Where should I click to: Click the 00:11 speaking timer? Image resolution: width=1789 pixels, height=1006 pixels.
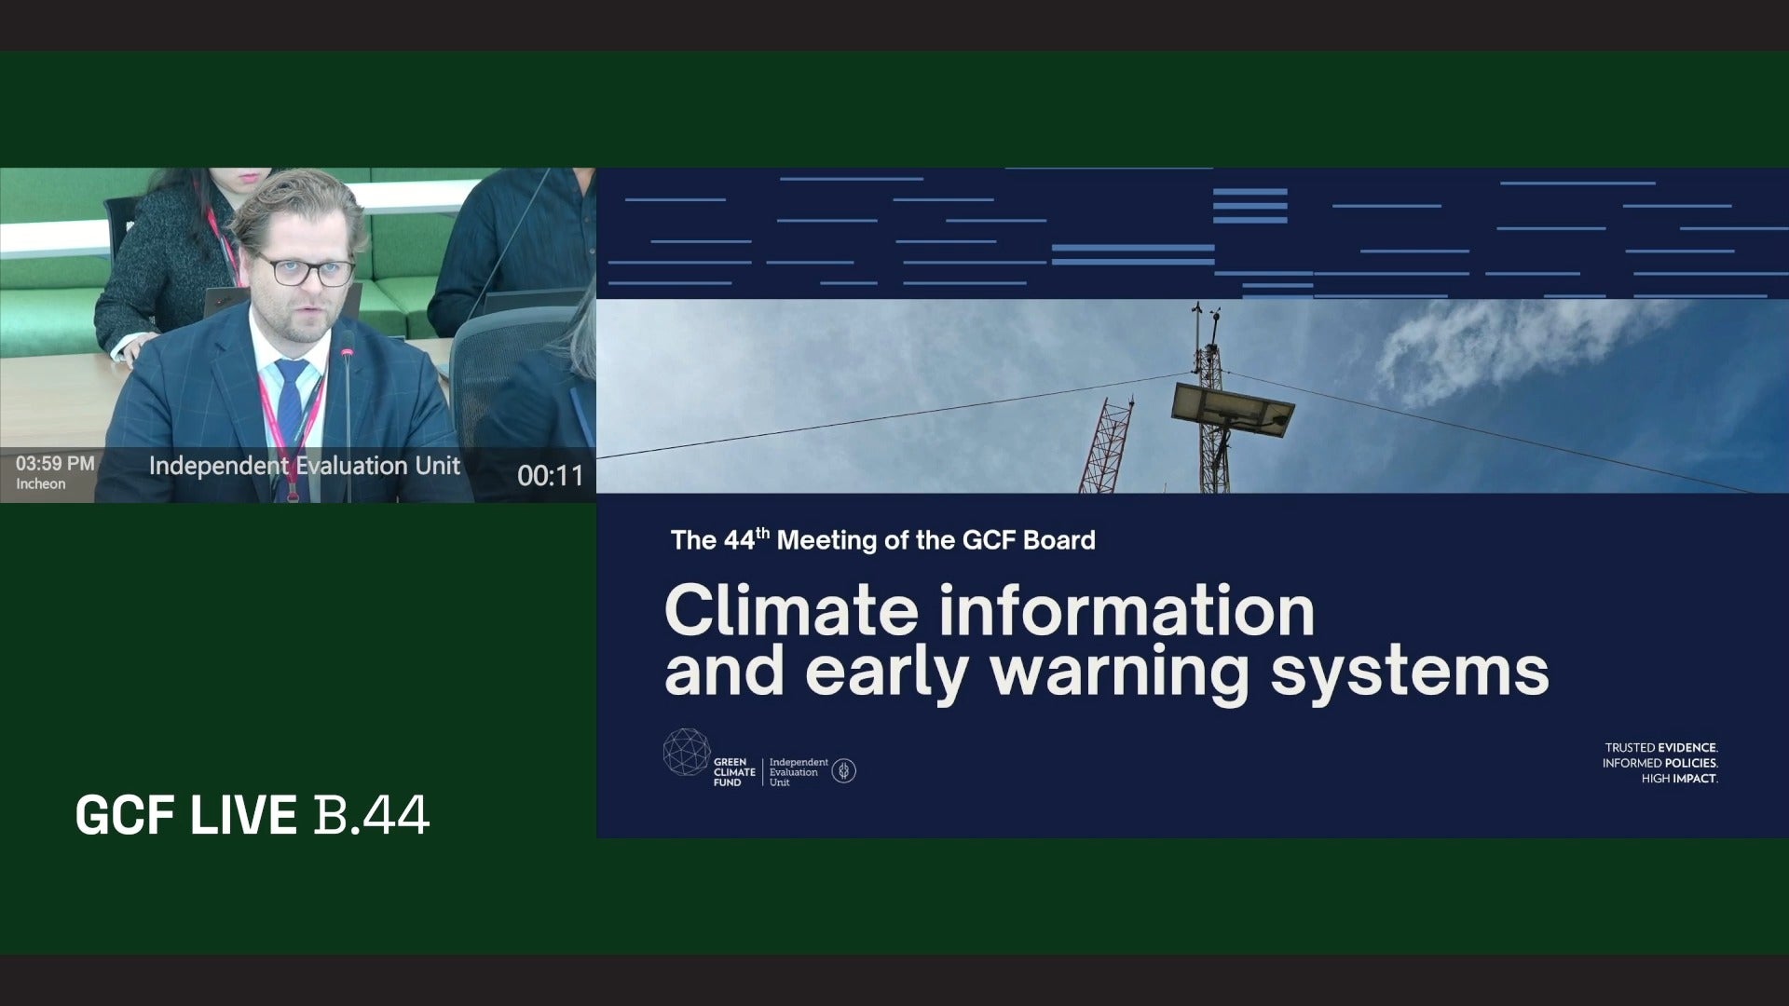(550, 476)
